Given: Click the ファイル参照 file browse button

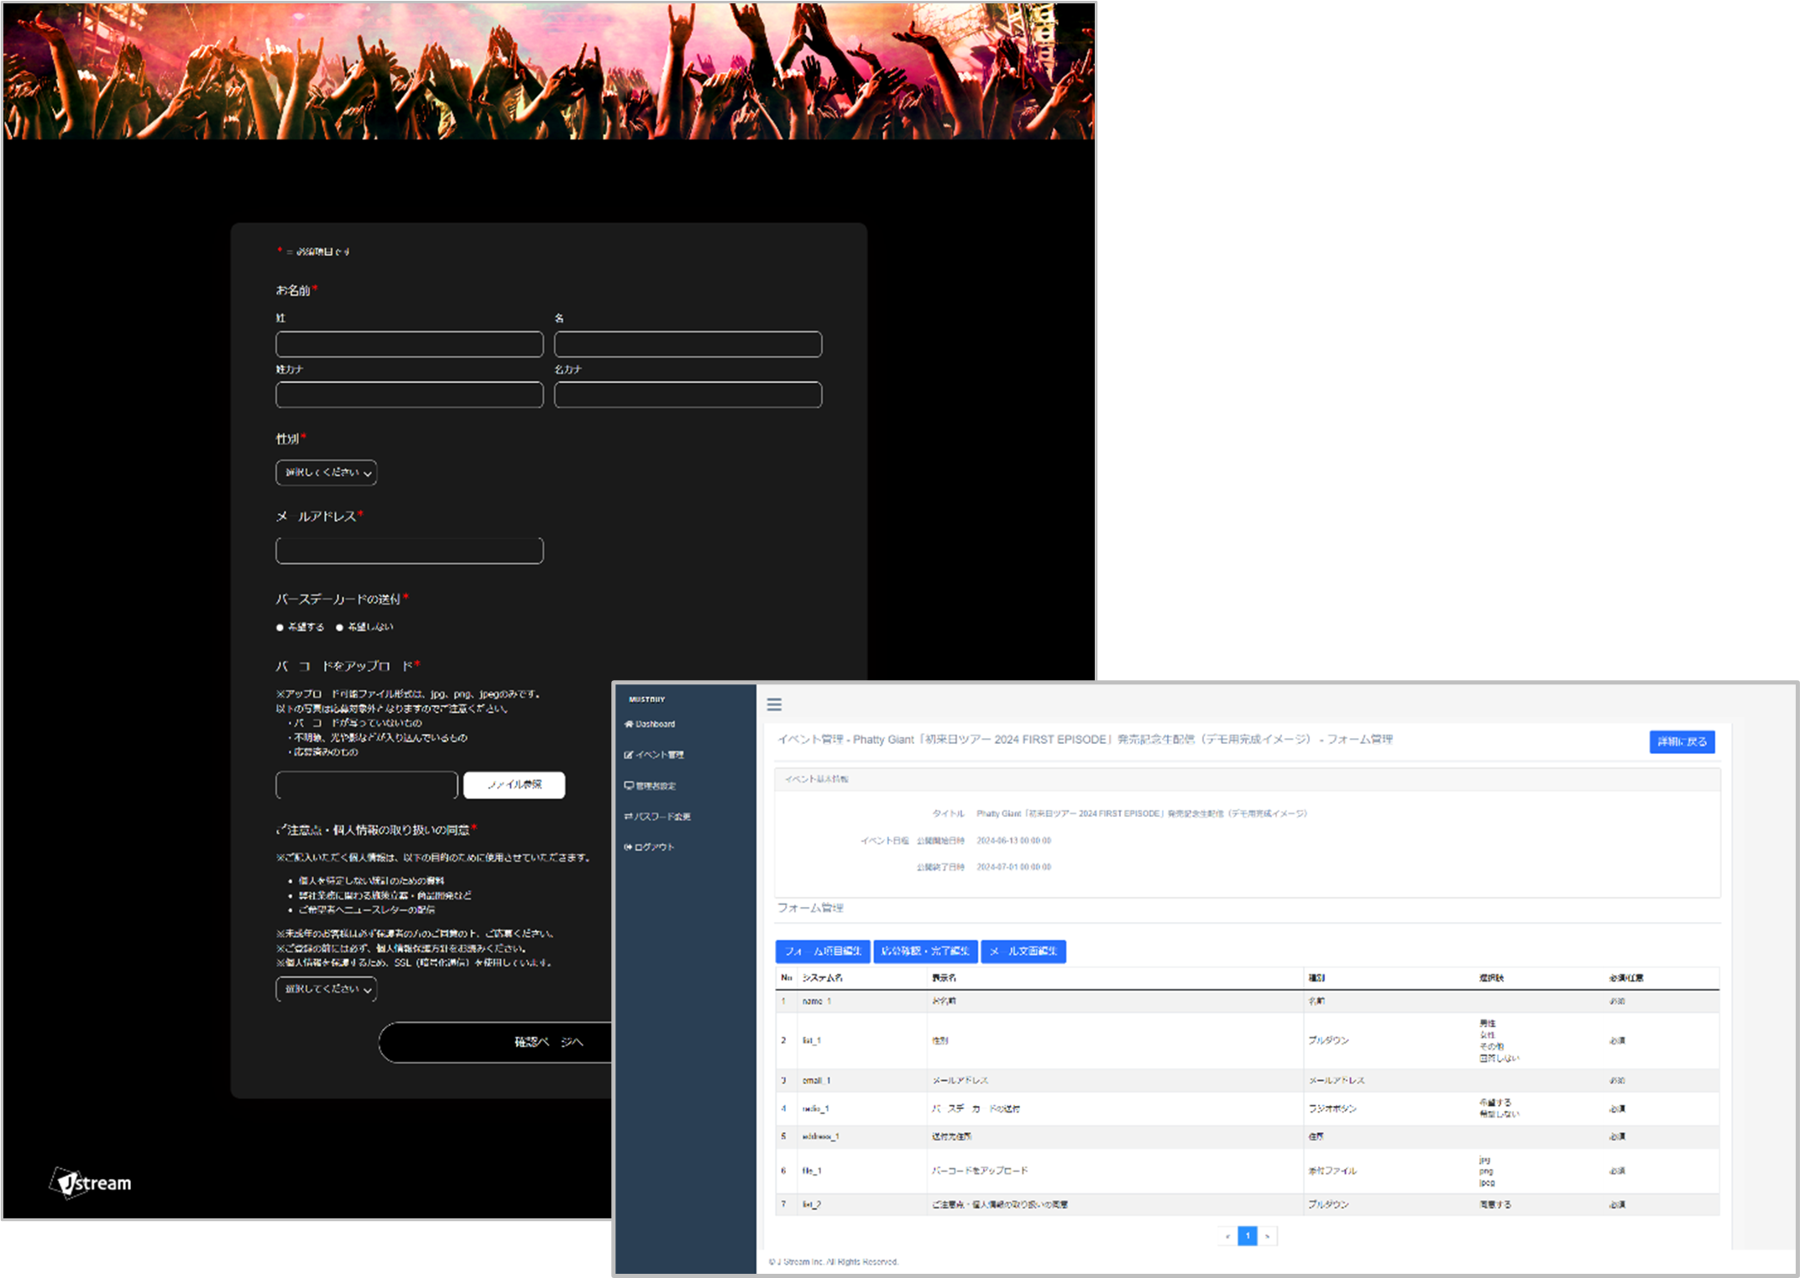Looking at the screenshot, I should tap(514, 785).
